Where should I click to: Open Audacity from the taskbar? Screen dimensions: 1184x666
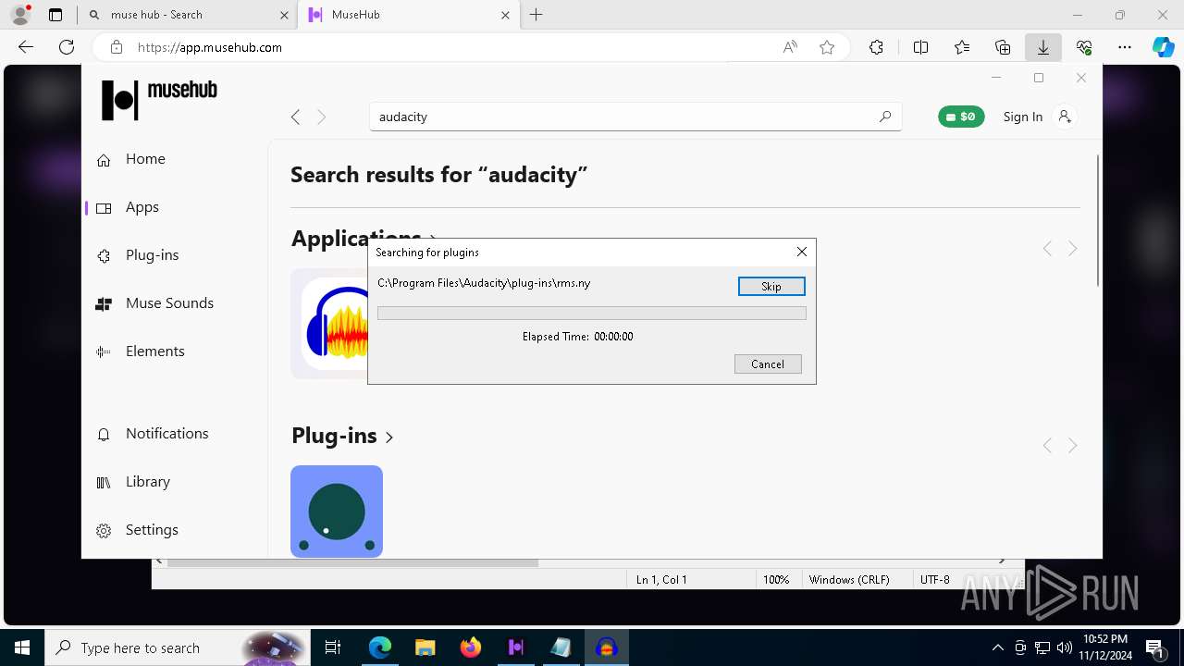coord(607,647)
